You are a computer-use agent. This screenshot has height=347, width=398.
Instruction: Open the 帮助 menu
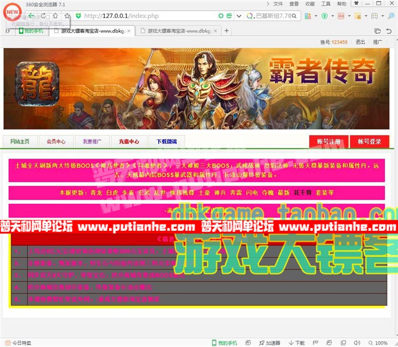[x=342, y=4]
